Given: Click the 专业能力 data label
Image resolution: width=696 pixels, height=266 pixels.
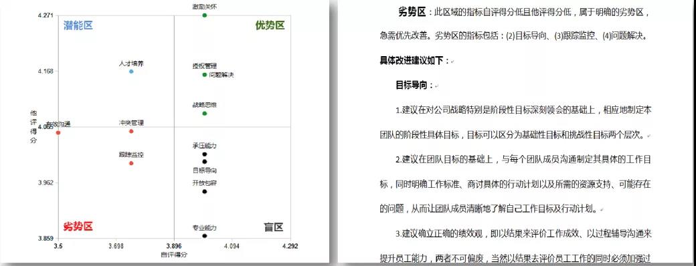Looking at the screenshot, I should pos(205,228).
